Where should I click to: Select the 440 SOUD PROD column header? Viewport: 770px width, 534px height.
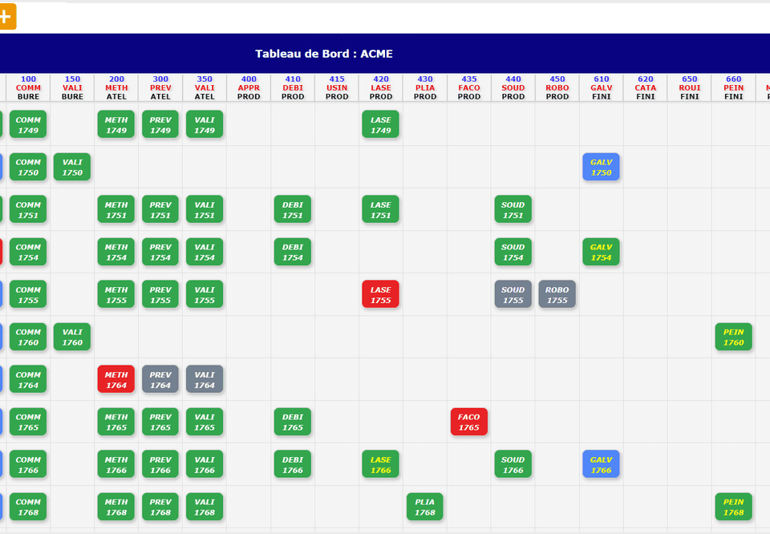513,88
